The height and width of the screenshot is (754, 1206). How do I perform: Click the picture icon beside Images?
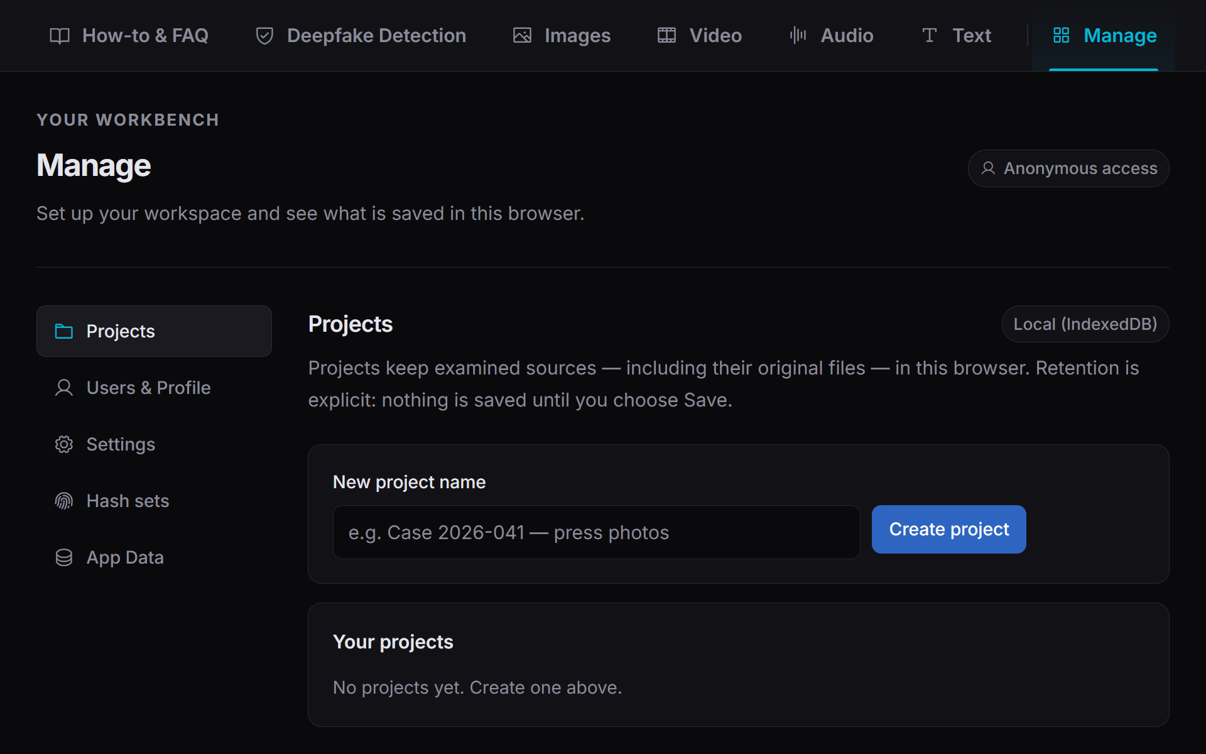tap(522, 36)
